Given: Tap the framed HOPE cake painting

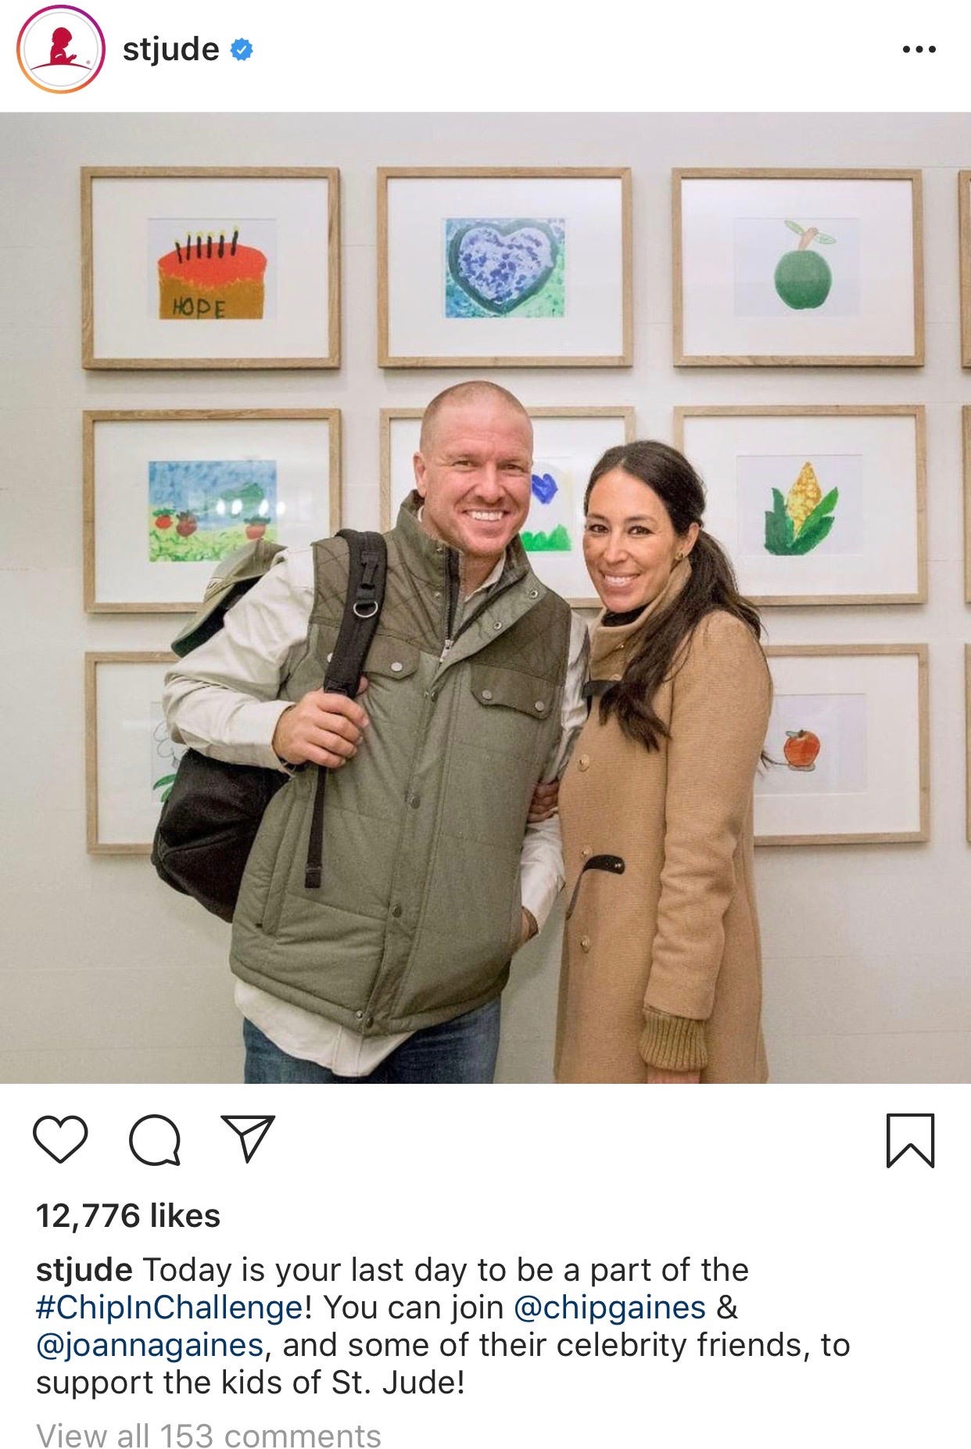Looking at the screenshot, I should 211,268.
